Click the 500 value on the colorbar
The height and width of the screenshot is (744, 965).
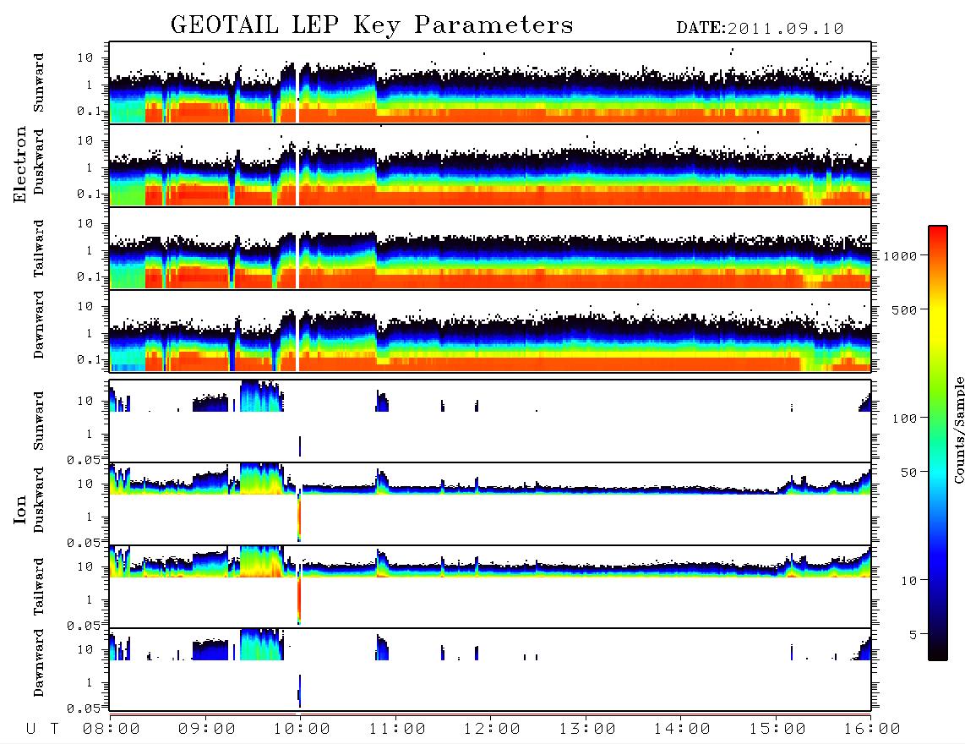click(905, 309)
